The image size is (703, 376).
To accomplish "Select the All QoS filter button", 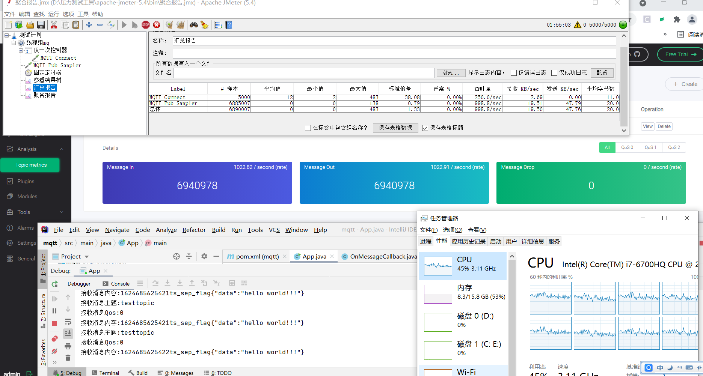I will point(607,147).
